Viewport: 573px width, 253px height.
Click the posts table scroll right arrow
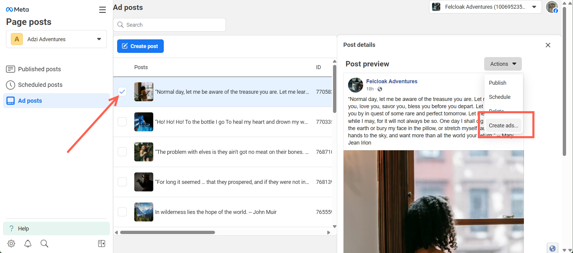pyautogui.click(x=329, y=233)
